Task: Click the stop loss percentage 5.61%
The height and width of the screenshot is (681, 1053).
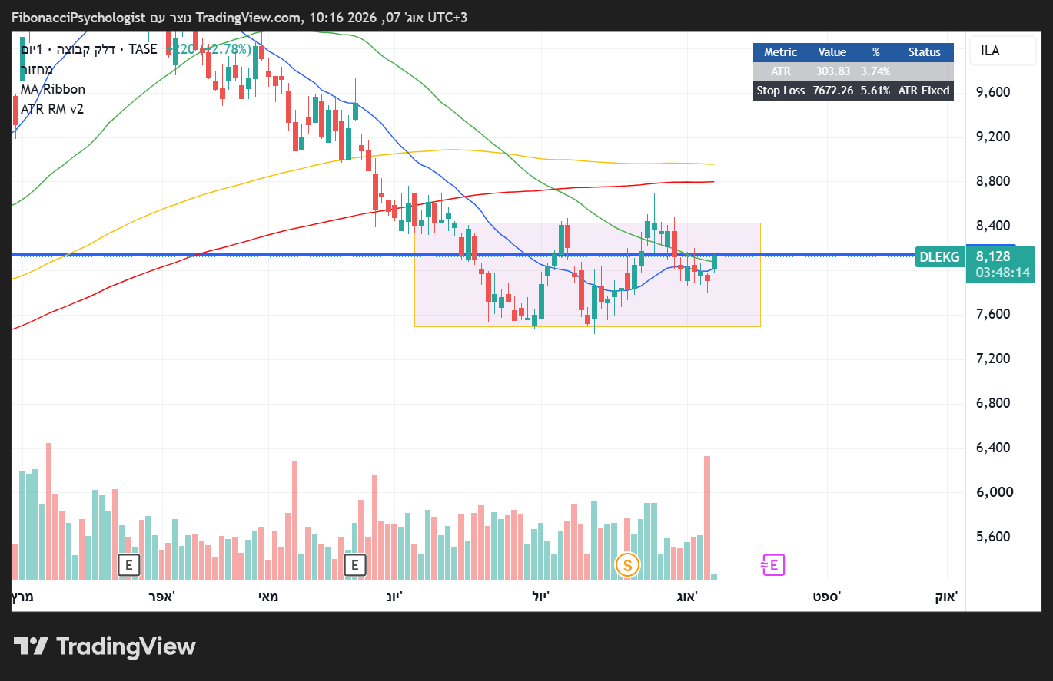Action: [875, 91]
